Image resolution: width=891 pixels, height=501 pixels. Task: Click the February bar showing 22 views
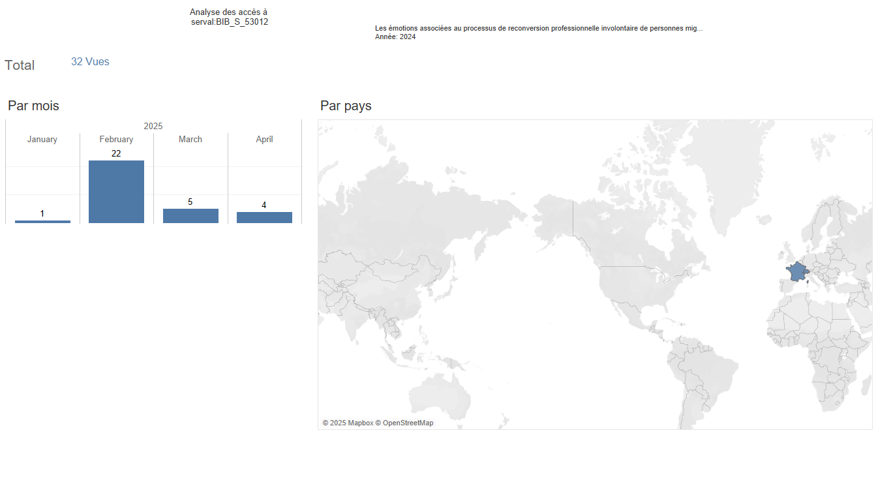click(116, 192)
